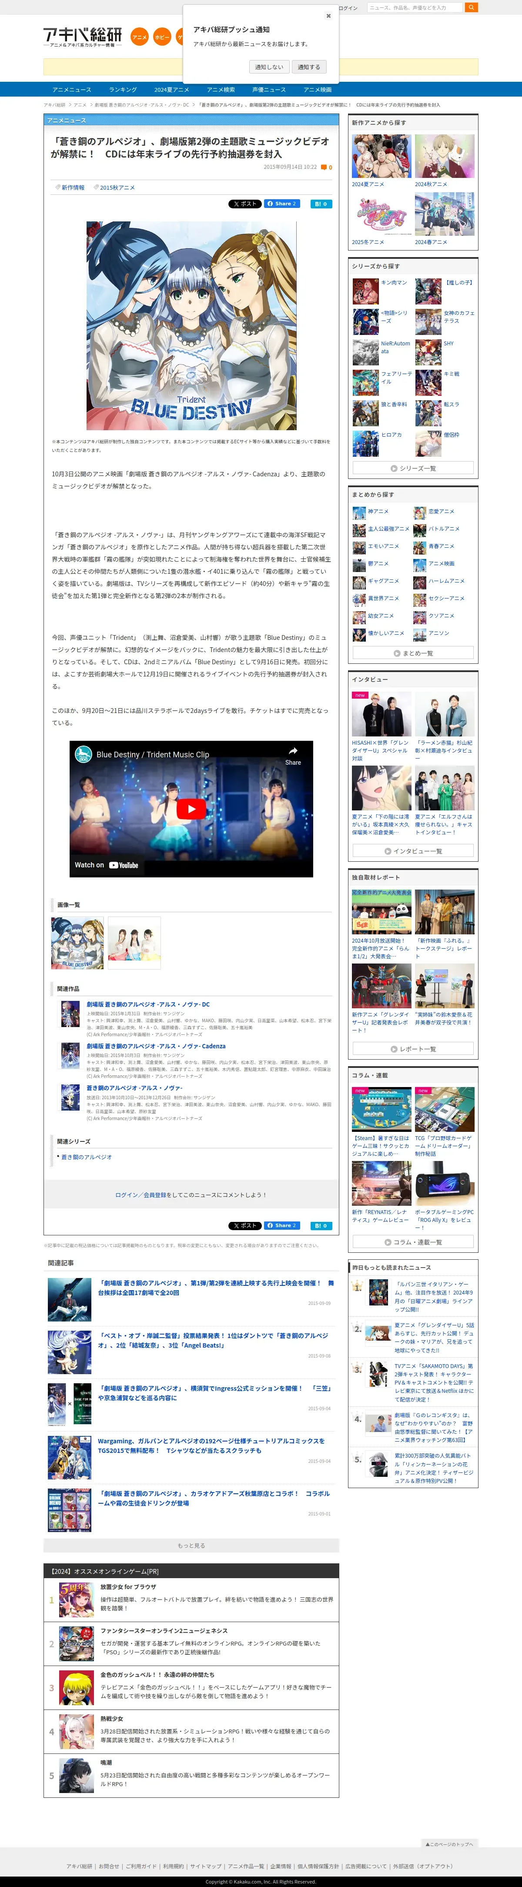Open キン肉マン series thumbnail icon

[x=365, y=291]
